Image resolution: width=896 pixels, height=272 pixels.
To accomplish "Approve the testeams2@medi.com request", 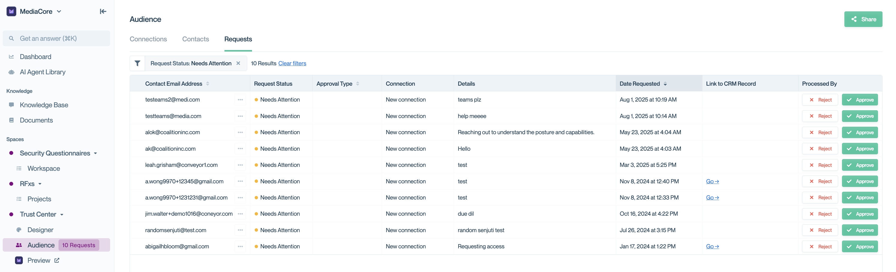I will point(859,100).
